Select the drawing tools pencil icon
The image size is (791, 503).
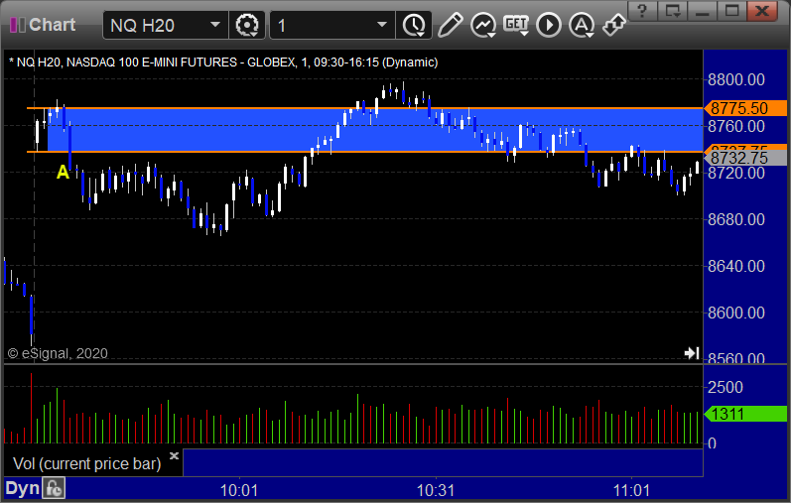tap(450, 25)
